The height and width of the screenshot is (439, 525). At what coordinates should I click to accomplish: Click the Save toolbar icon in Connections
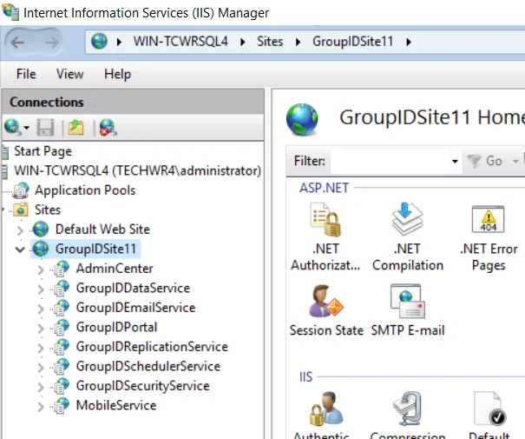pyautogui.click(x=45, y=128)
